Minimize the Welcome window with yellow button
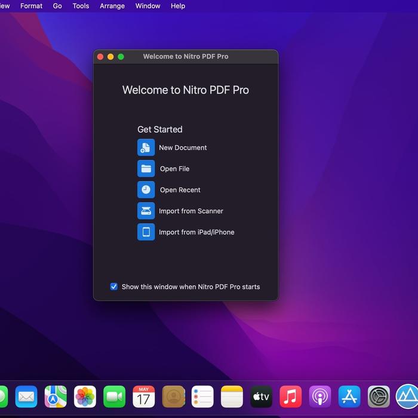The height and width of the screenshot is (418, 418). 110,57
